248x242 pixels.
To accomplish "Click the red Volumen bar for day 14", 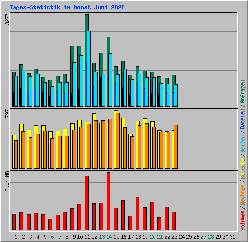I will pos(108,201).
